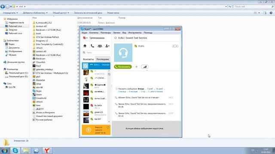This screenshot has width=275, height=154.
Task: Close the orange Skype credit banner
Action: [108, 127]
